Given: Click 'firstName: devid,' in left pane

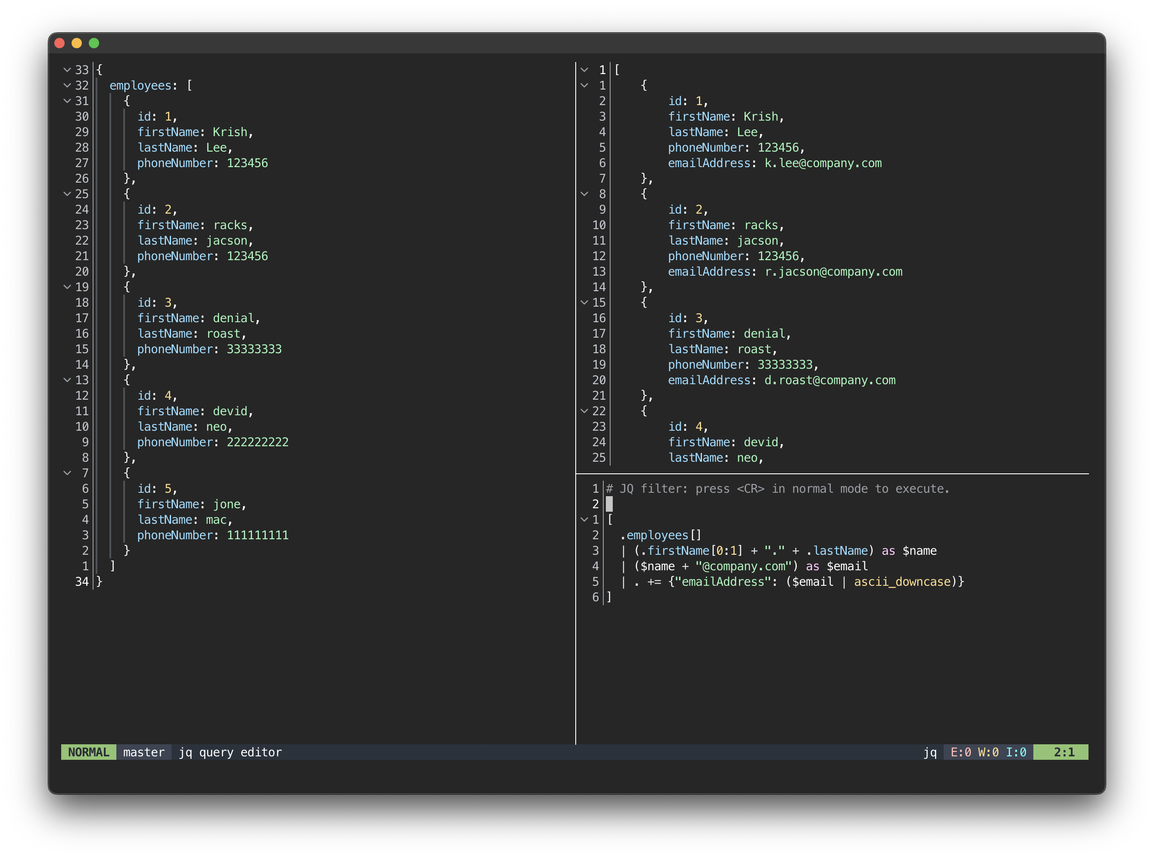Looking at the screenshot, I should [195, 411].
